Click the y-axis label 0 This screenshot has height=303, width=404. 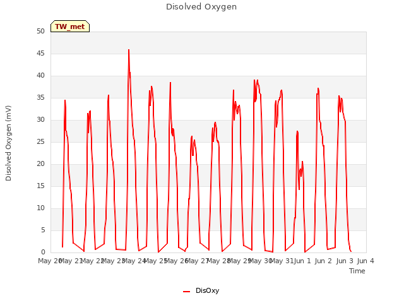(x=43, y=252)
